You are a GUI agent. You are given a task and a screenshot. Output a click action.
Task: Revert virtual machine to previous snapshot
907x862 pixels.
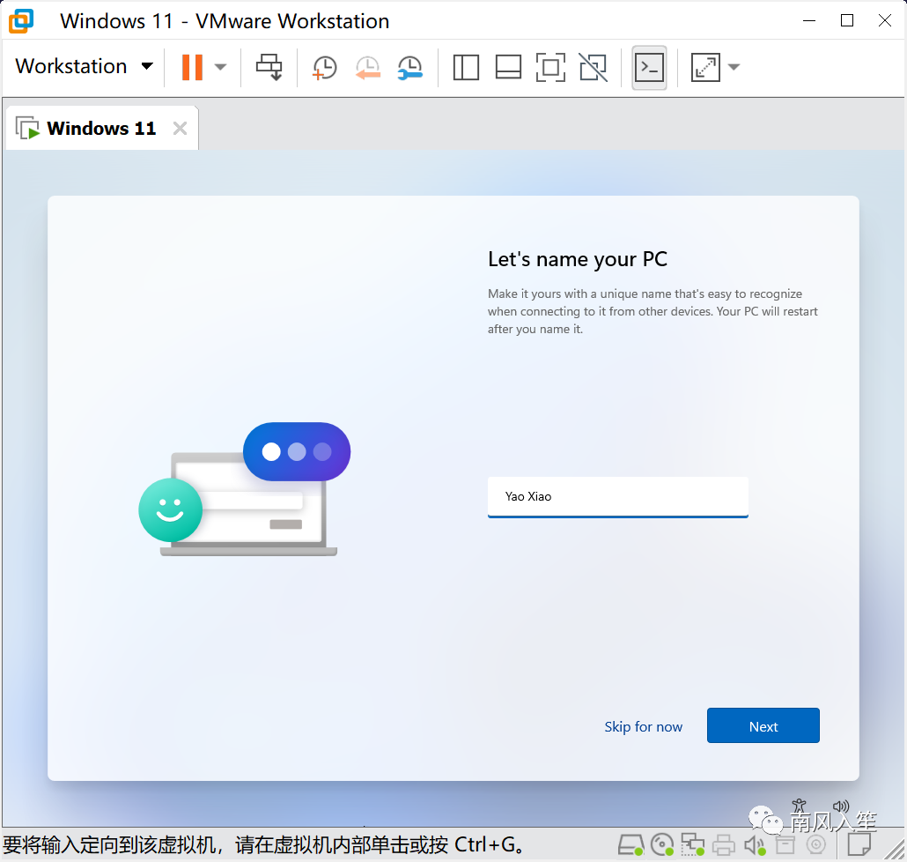[x=367, y=68]
